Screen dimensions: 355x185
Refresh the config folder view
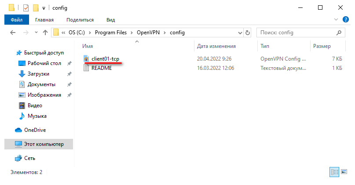click(x=248, y=33)
